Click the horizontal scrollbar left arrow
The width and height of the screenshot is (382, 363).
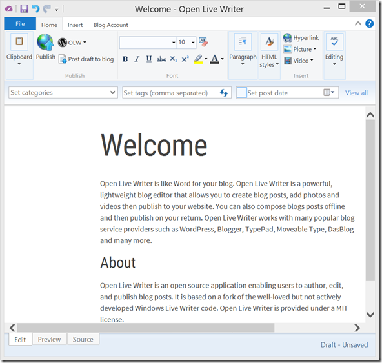pos(12,328)
